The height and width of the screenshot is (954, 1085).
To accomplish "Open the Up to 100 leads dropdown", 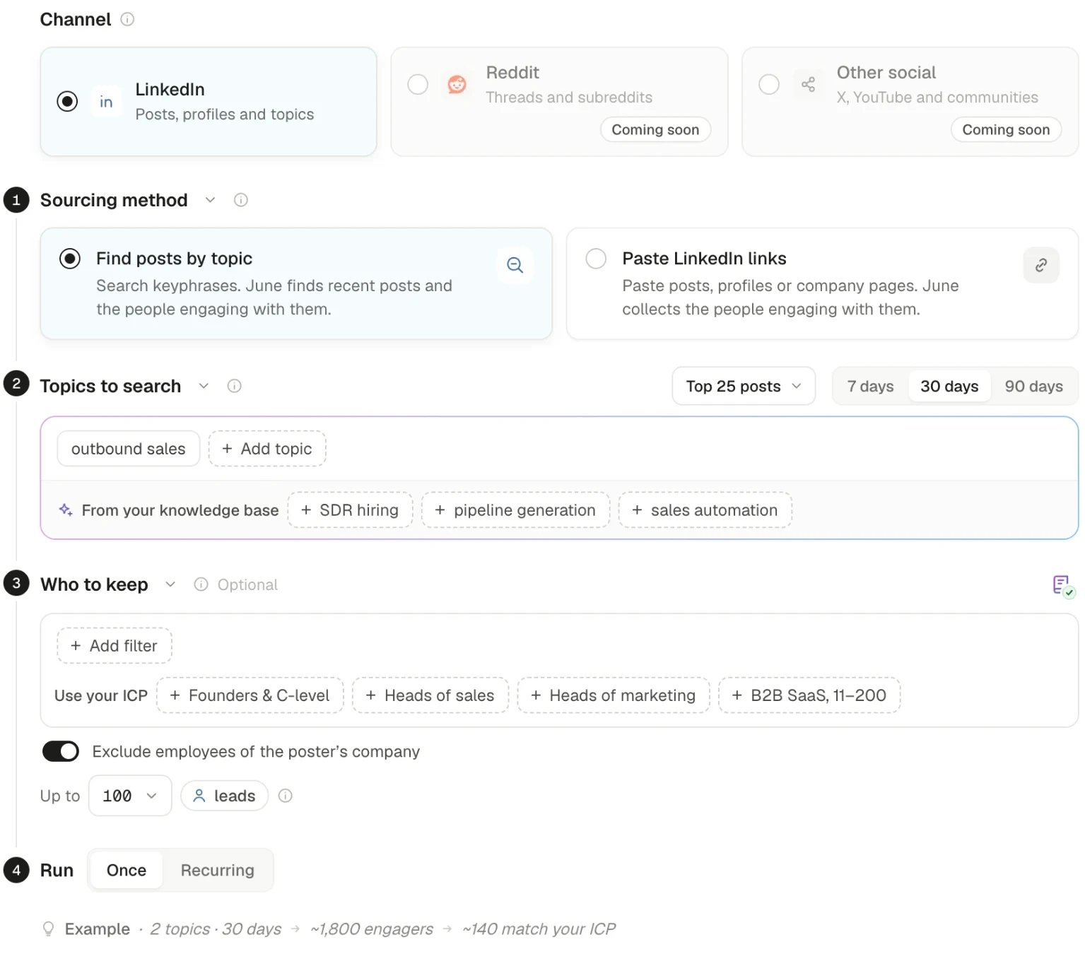I will tap(130, 796).
